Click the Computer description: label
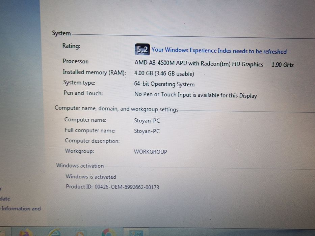315x236 pixels. (x=92, y=141)
